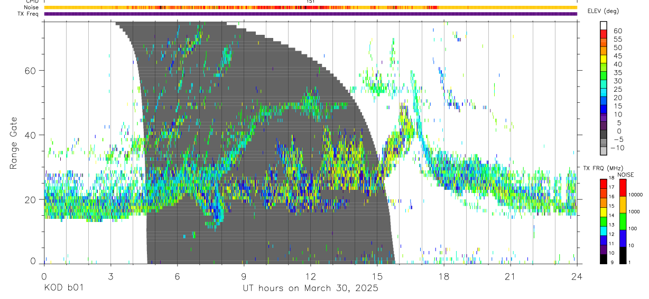Click x-axis tick label '6'

[177, 276]
